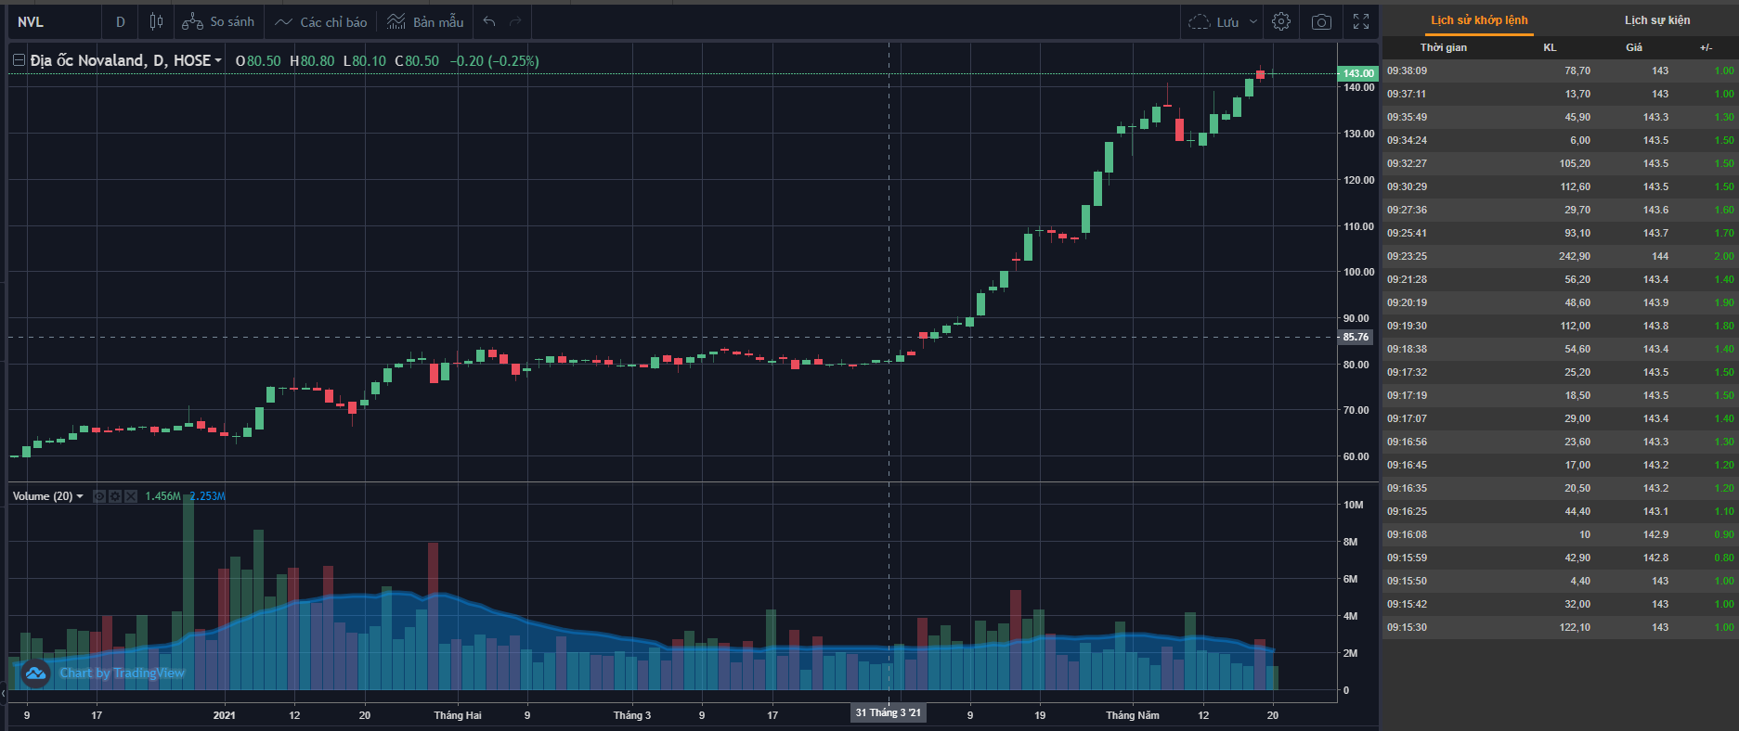
Task: Select the Lịch sử khớp lệnh tab
Action: point(1478,20)
